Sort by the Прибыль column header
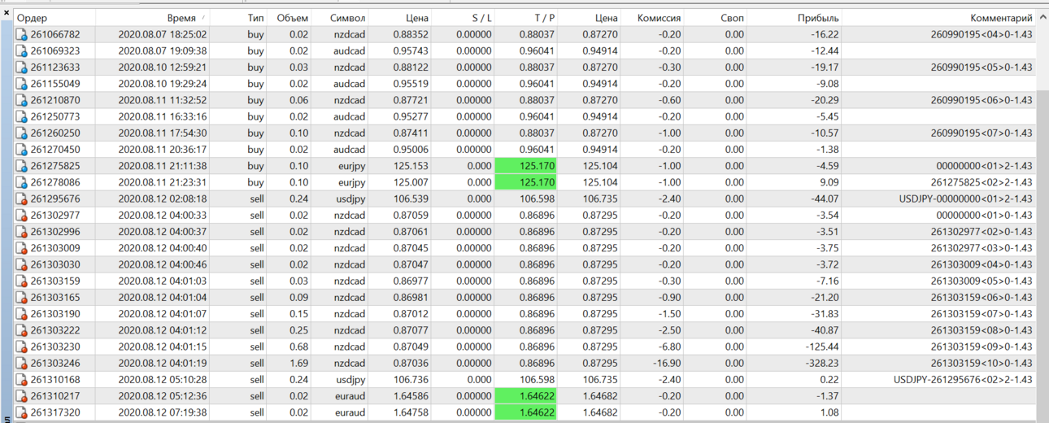This screenshot has width=1049, height=423. pos(794,17)
